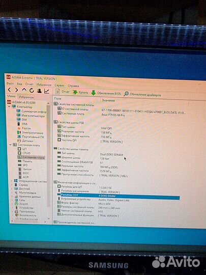This screenshot has width=206, height=275.
Task: Collapse the Компьютер tree node
Action: (9, 106)
